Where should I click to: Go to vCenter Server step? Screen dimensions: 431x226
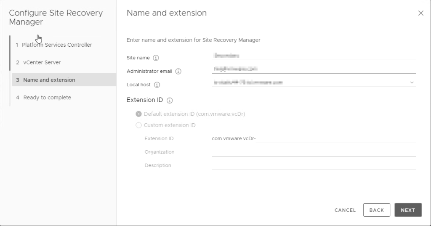[42, 63]
